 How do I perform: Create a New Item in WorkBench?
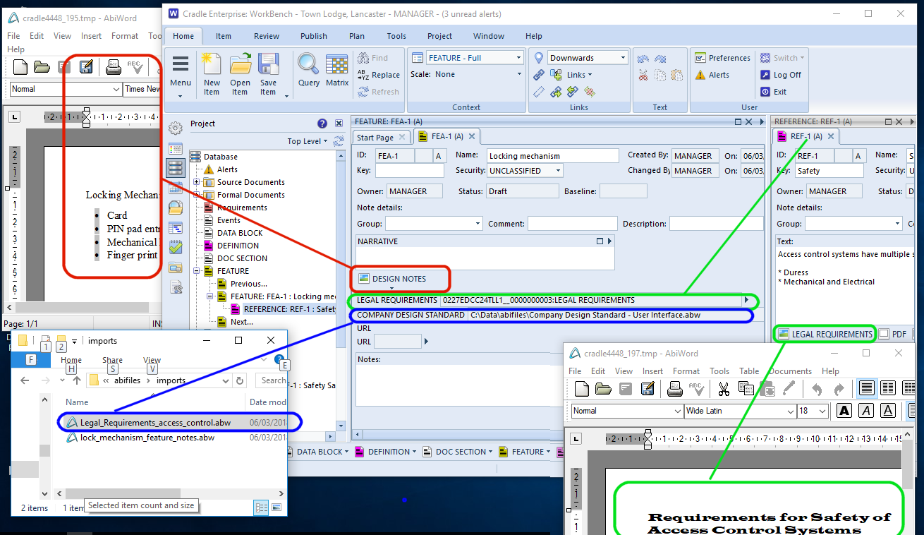[212, 74]
